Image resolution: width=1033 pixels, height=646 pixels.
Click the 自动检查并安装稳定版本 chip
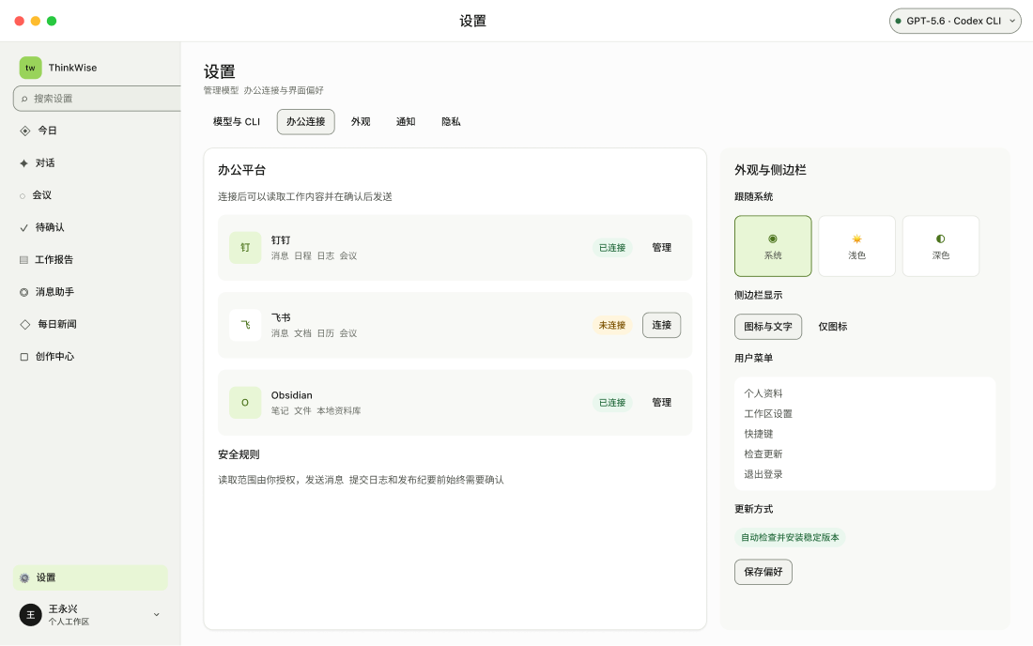[789, 538]
